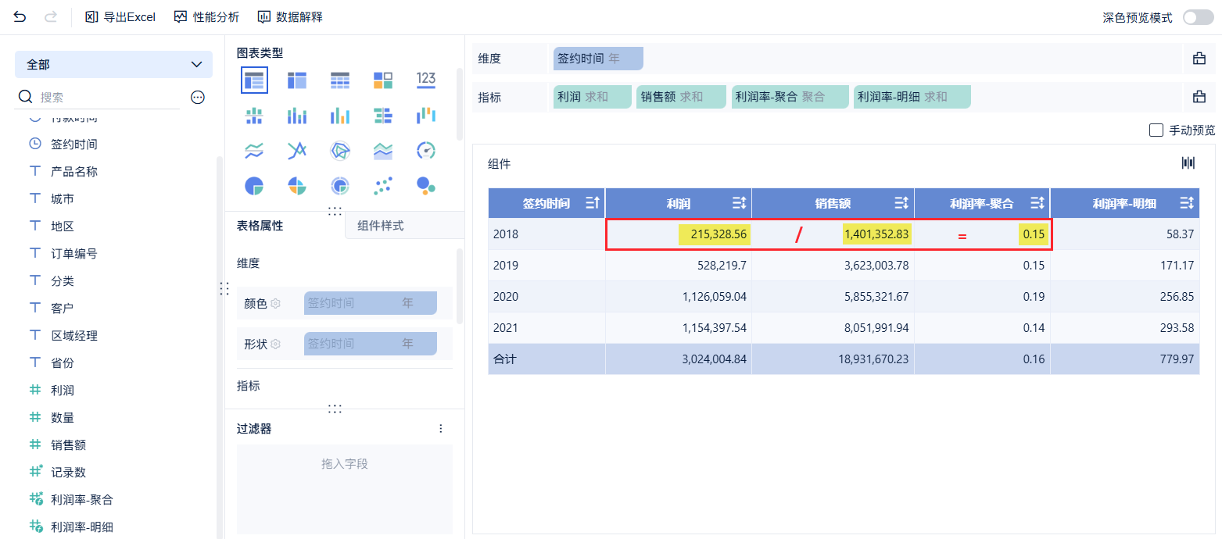
Task: Open settings gear next to 颜色
Action: [x=275, y=303]
